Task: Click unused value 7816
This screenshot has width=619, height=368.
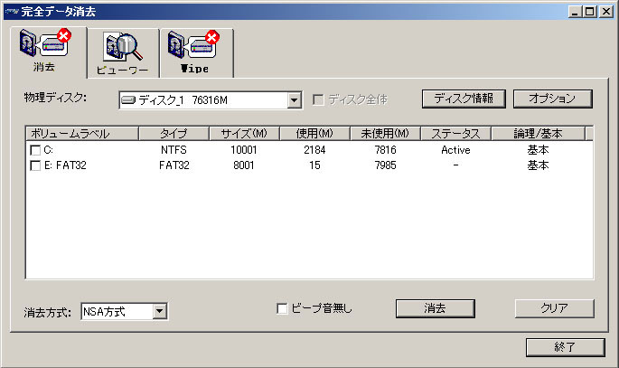Action: coord(385,150)
